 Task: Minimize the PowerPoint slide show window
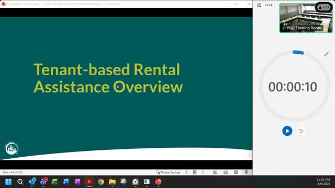[x=225, y=4]
